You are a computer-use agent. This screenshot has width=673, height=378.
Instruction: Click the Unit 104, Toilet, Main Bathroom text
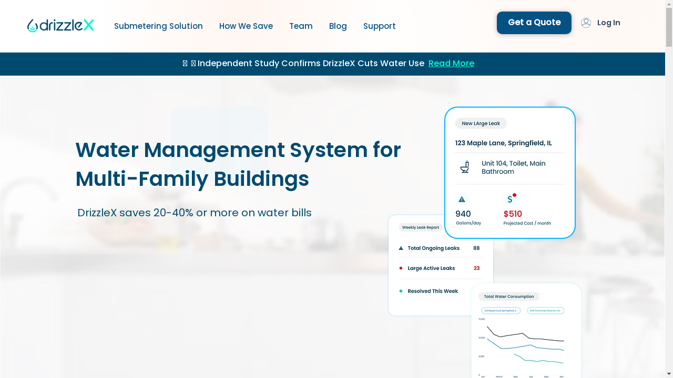click(x=514, y=167)
